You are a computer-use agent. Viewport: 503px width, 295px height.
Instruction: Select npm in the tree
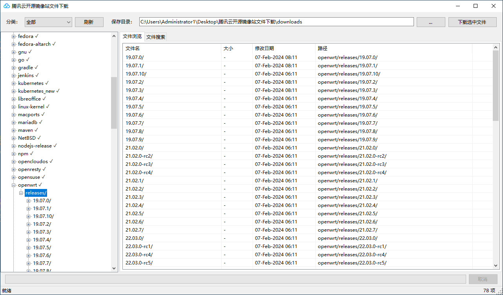point(26,154)
